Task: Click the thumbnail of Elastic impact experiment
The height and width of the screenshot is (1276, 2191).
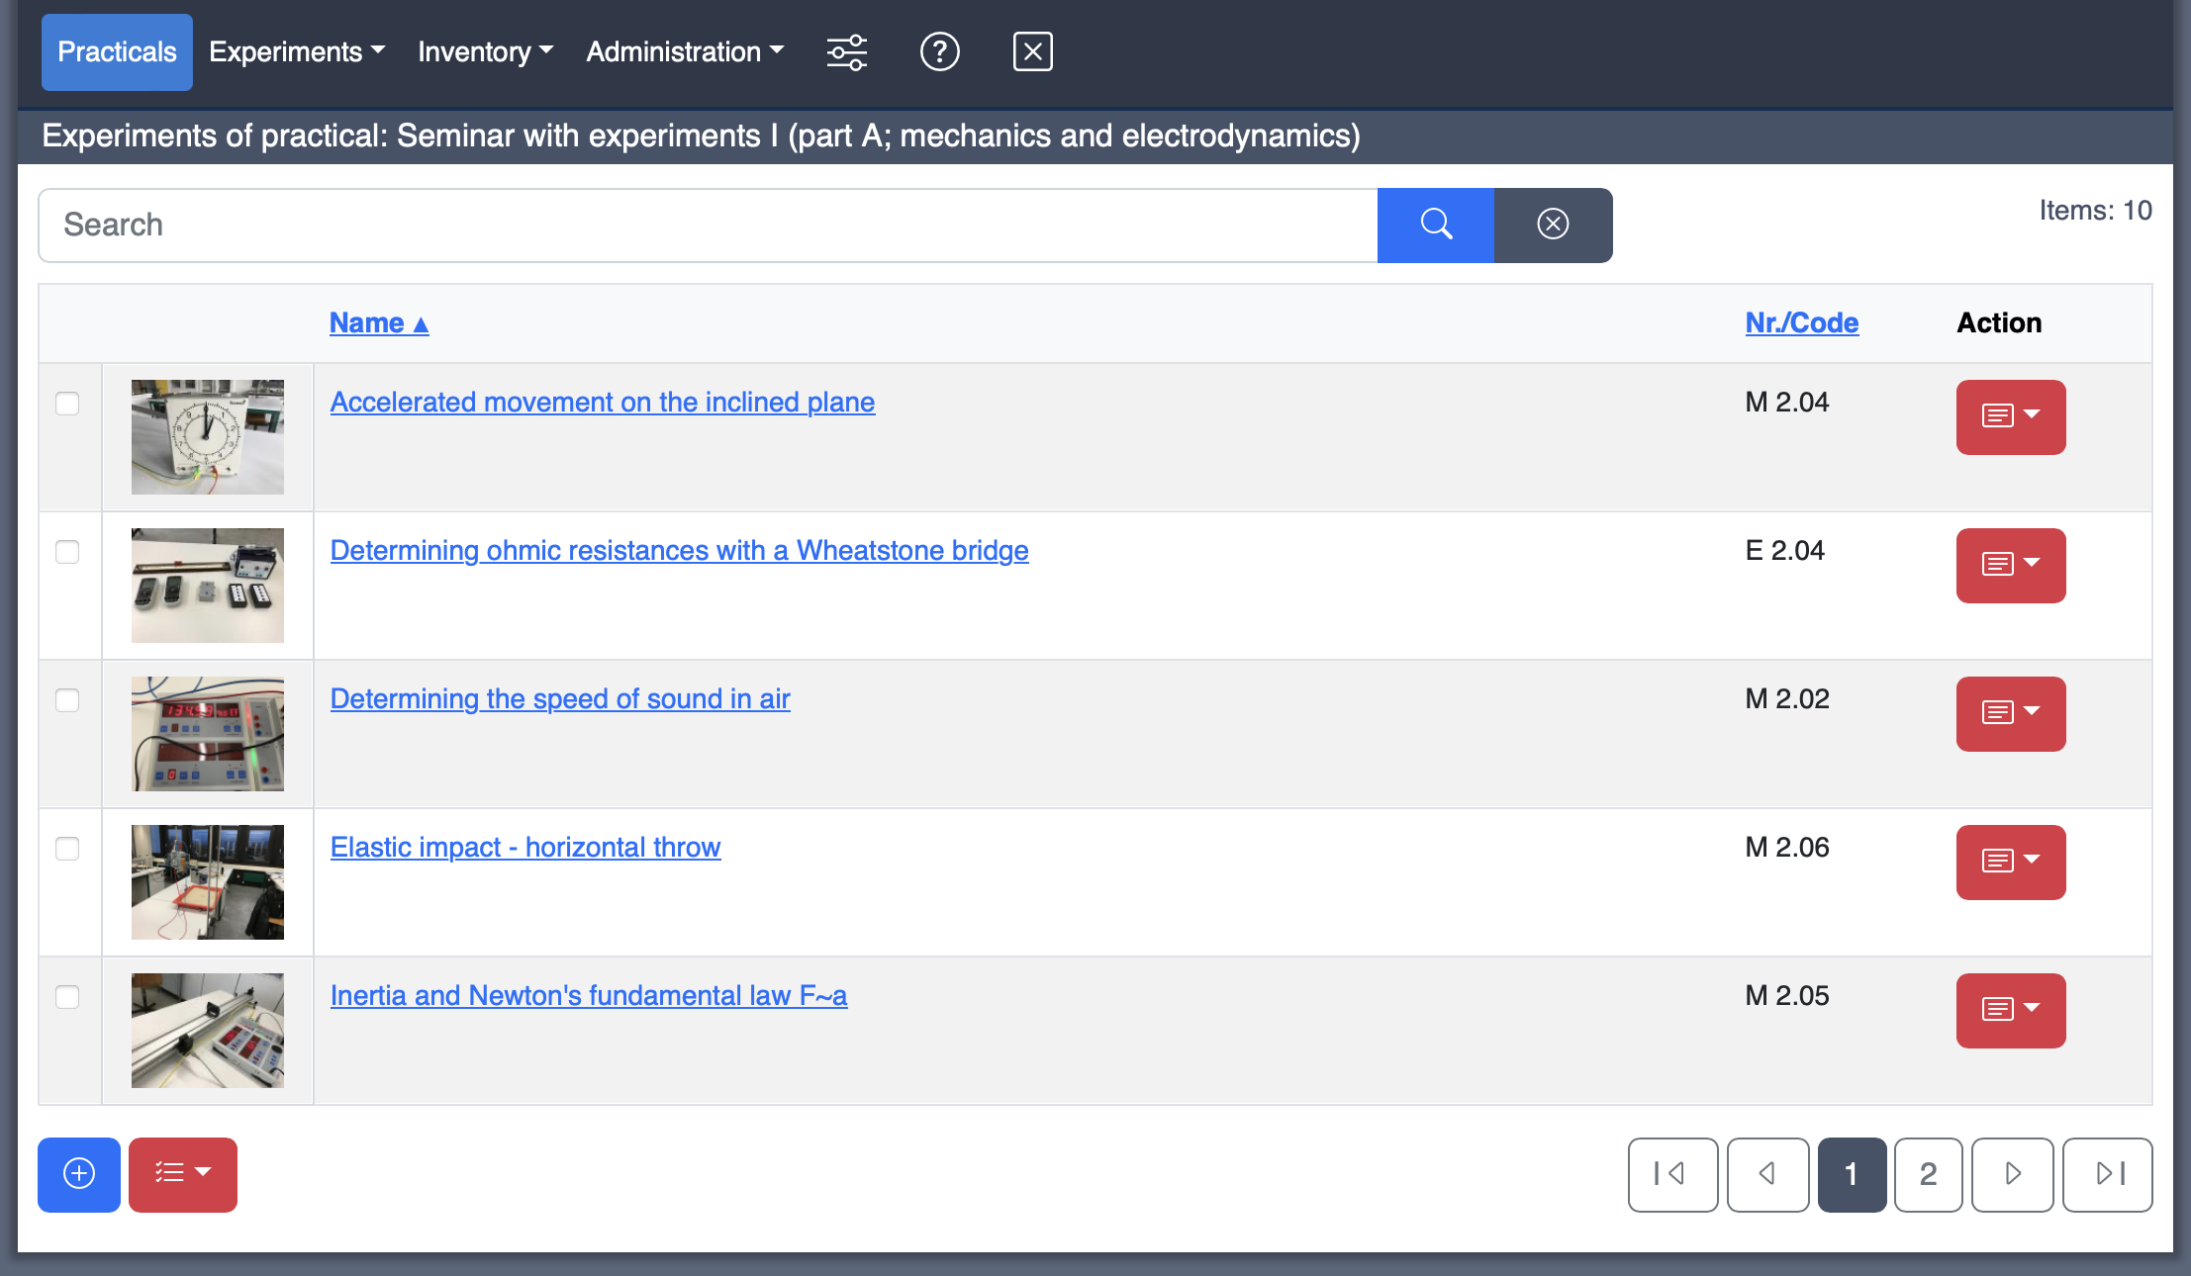Action: [x=208, y=881]
